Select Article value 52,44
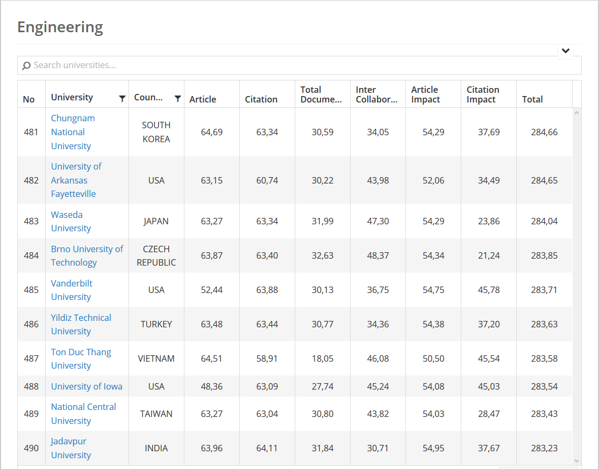 tap(212, 290)
